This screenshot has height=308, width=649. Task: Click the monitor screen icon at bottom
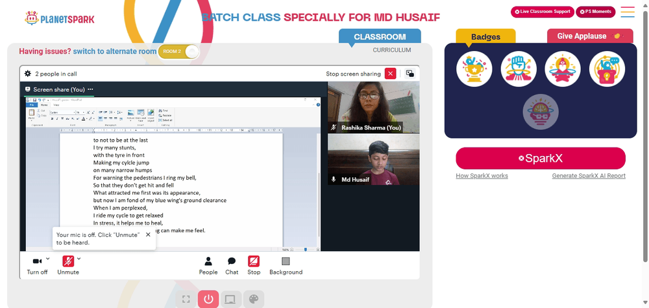click(230, 300)
